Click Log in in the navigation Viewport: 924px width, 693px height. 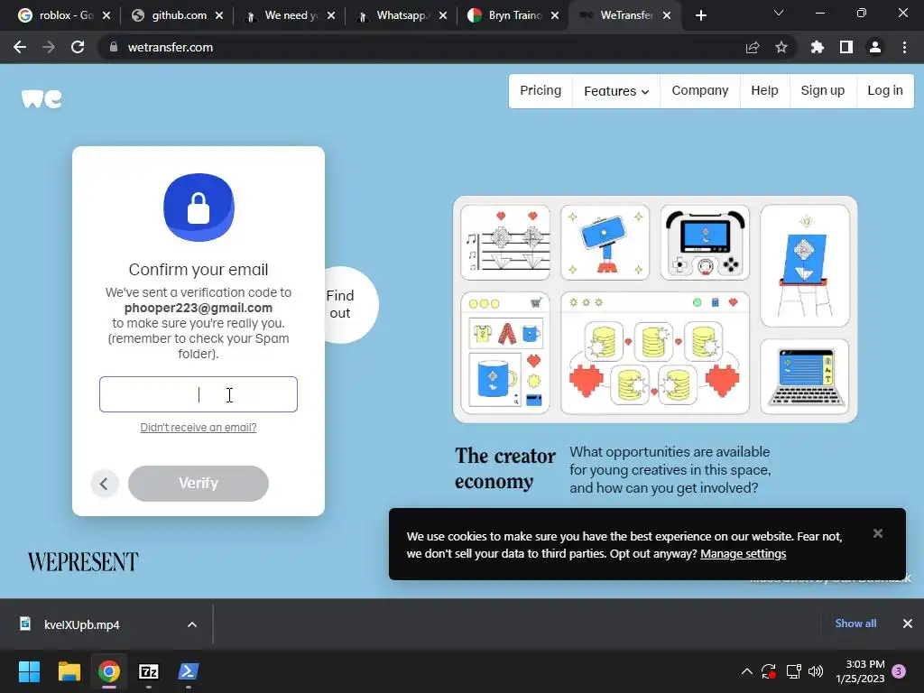click(885, 91)
